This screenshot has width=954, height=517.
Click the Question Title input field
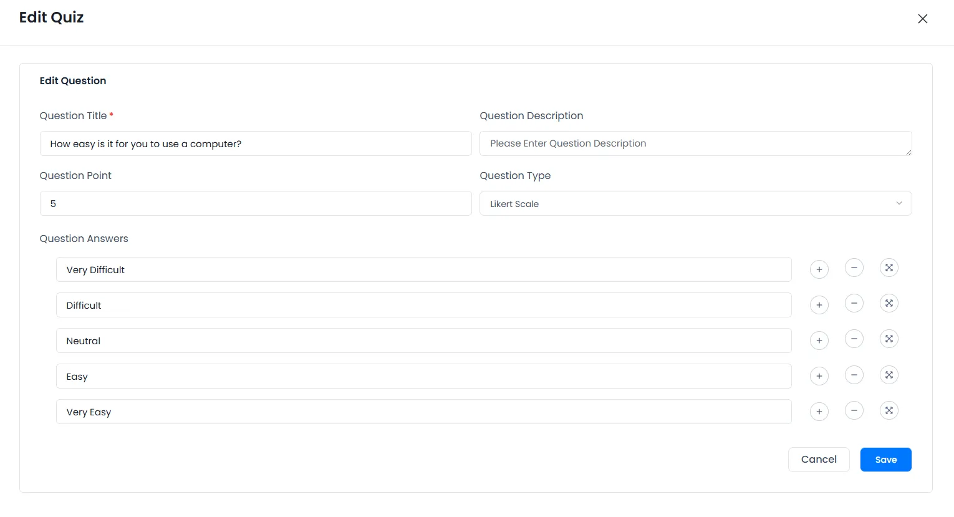256,143
